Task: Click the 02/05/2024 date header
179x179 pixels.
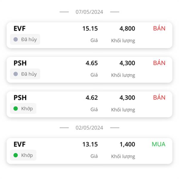Action: pyautogui.click(x=89, y=128)
